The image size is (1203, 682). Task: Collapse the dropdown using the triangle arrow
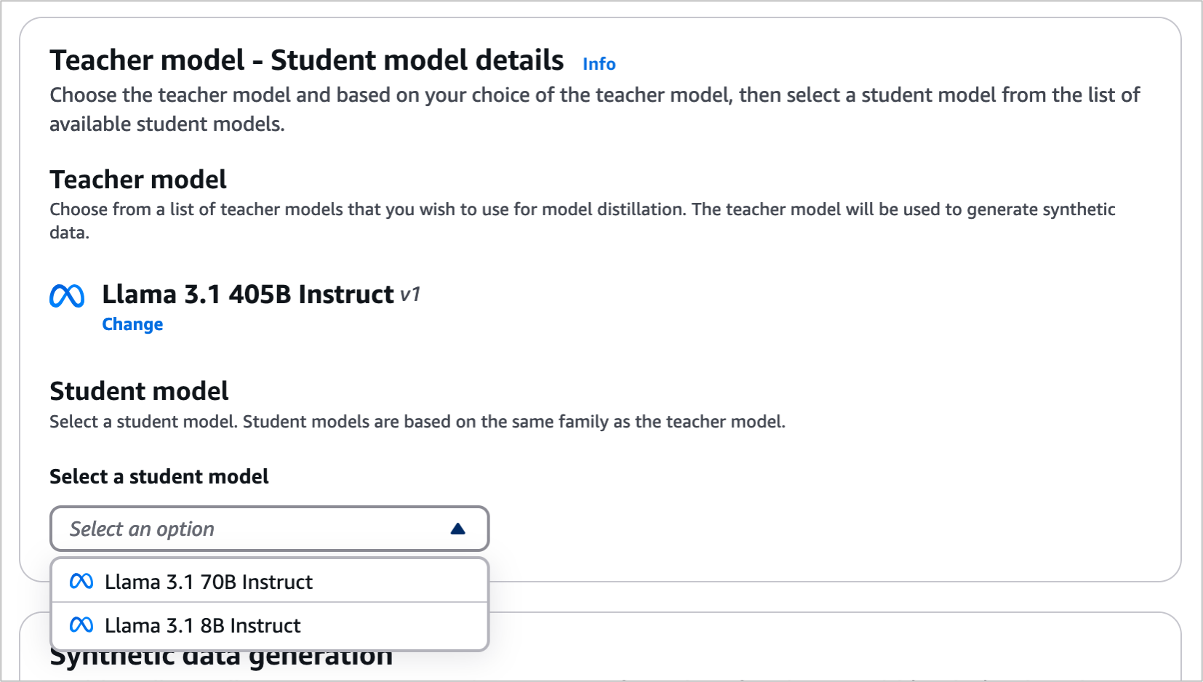(x=457, y=529)
